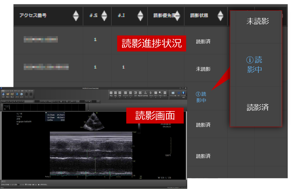Click the blue power (終了) icon
The image size is (293, 189).
pos(178,93)
